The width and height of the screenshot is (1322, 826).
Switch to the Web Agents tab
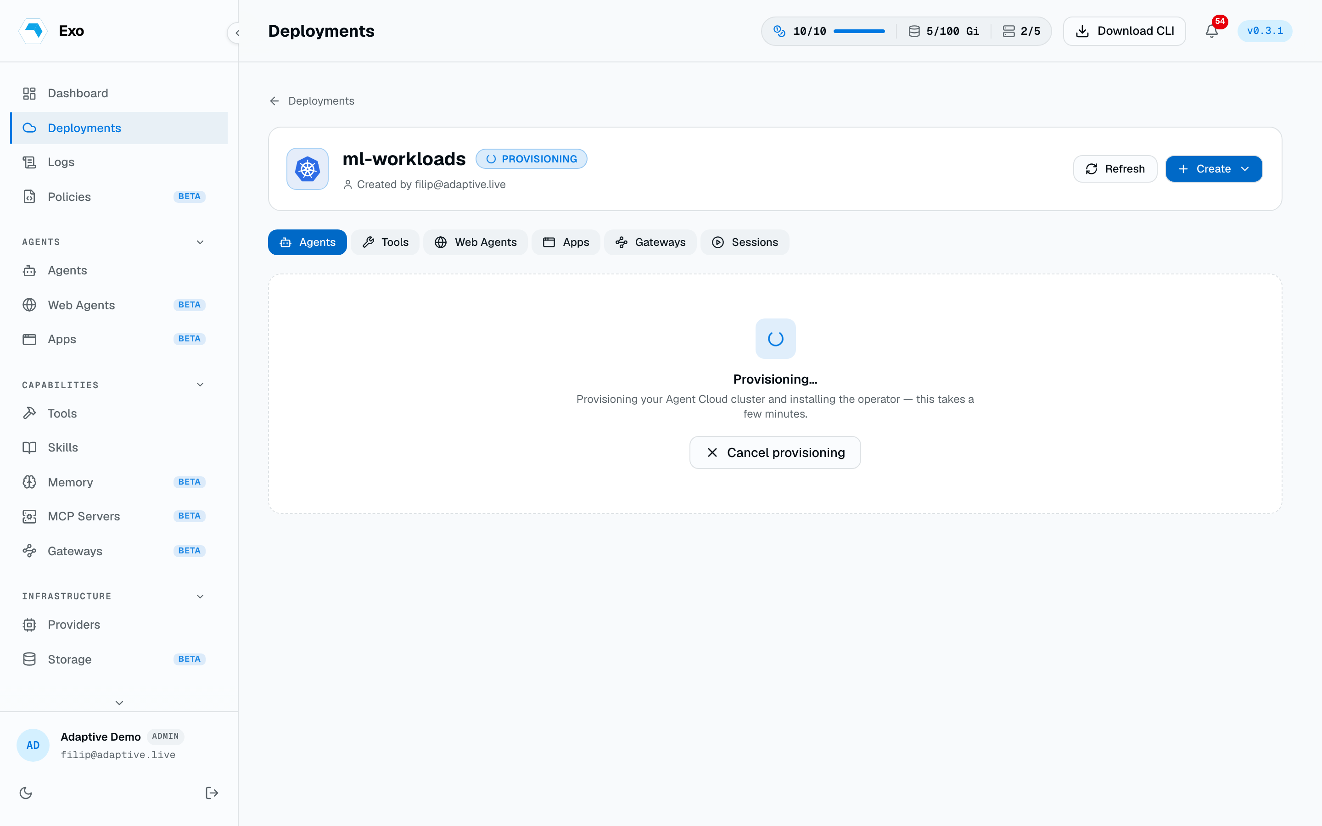pyautogui.click(x=475, y=242)
